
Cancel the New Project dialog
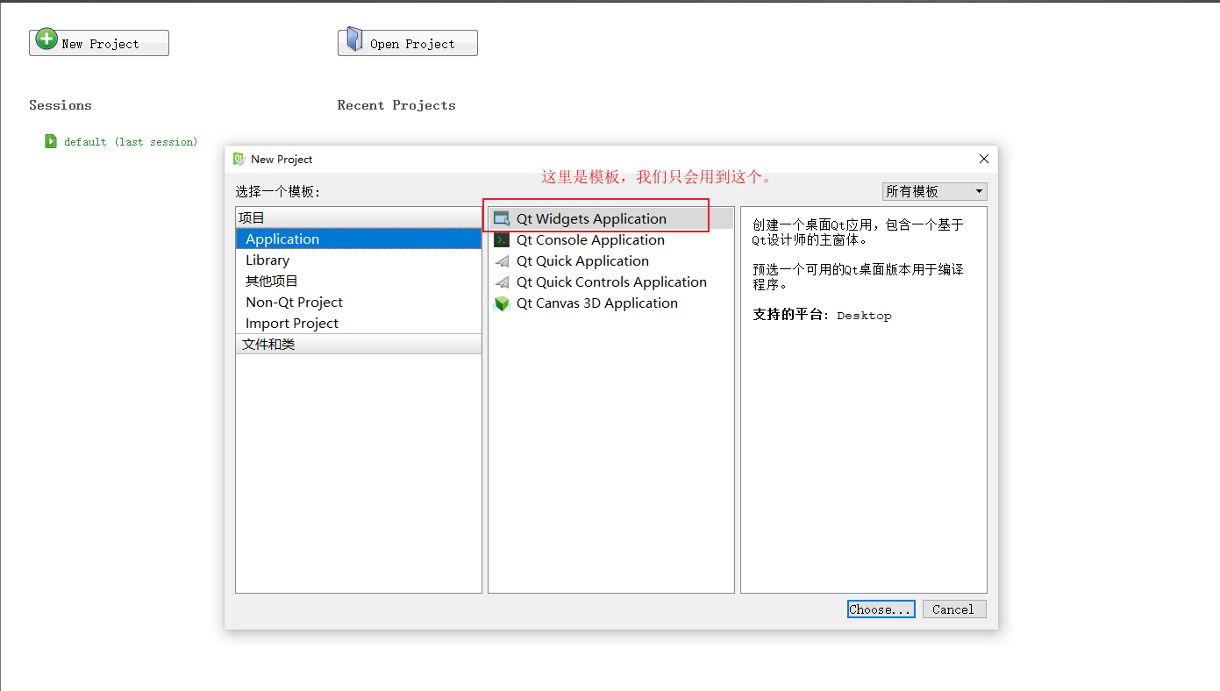click(954, 609)
